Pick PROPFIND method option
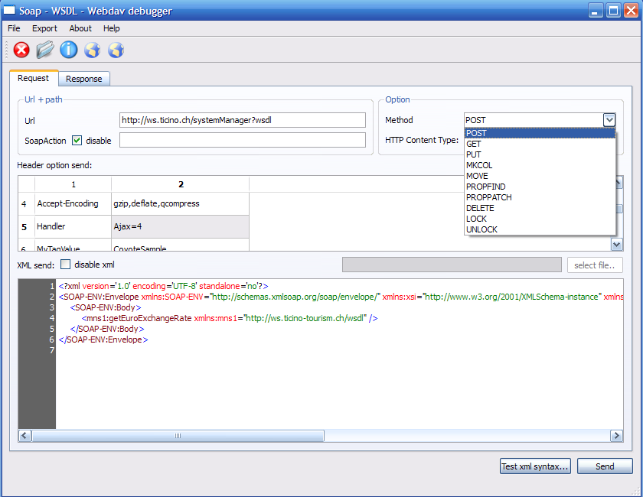 tap(540, 187)
